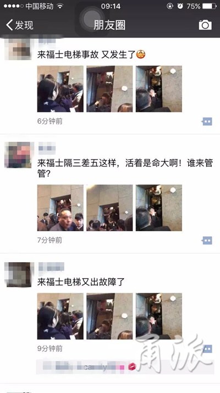This screenshot has height=393, width=220.
Task: Open comment menu for the 9分钟前 post
Action: coord(207,349)
